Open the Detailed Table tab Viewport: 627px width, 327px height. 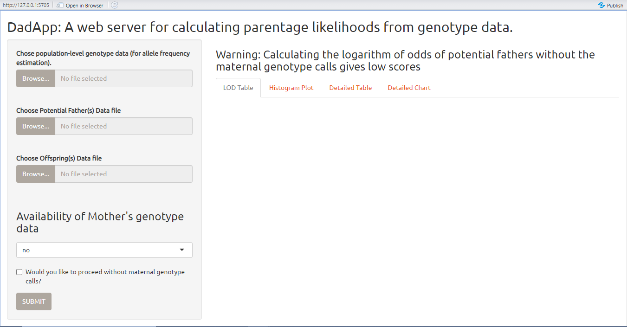350,88
